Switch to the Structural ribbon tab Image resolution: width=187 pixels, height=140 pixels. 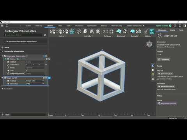(x=79, y=26)
